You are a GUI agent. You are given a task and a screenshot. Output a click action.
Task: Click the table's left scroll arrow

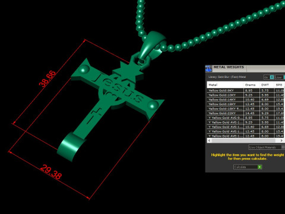tap(209, 140)
